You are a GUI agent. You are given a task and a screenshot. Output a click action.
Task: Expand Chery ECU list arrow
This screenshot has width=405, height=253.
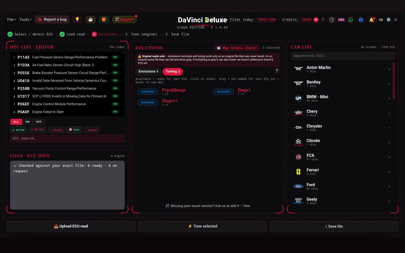(389, 113)
